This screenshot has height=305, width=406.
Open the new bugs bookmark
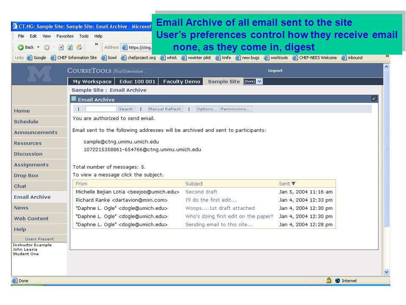tap(247, 58)
